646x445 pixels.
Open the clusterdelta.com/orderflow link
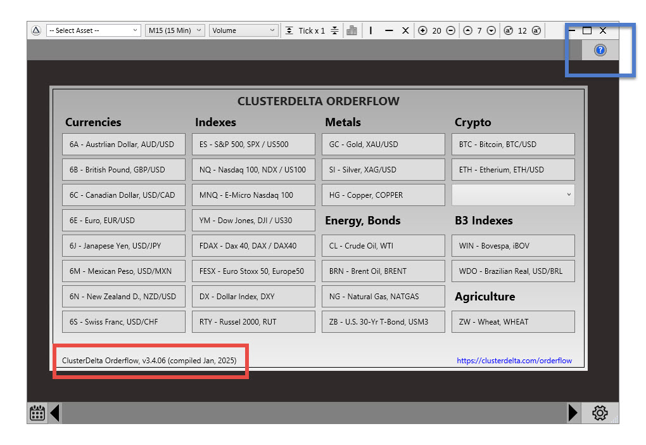514,361
